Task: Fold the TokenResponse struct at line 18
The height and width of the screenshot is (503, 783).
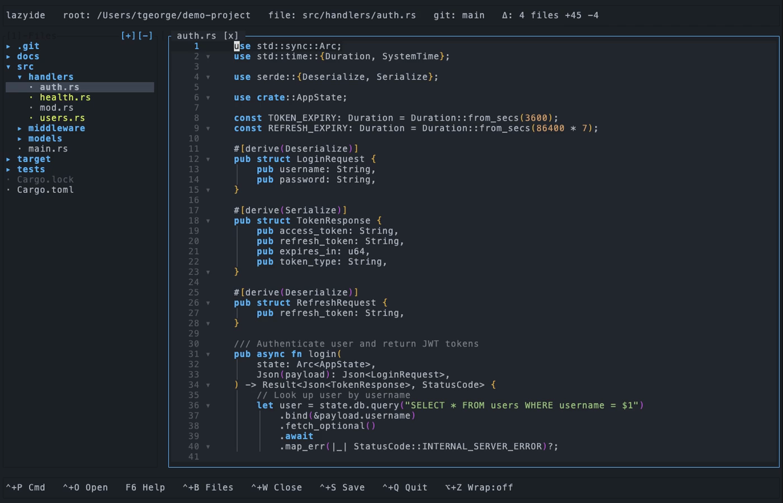Action: (x=208, y=221)
